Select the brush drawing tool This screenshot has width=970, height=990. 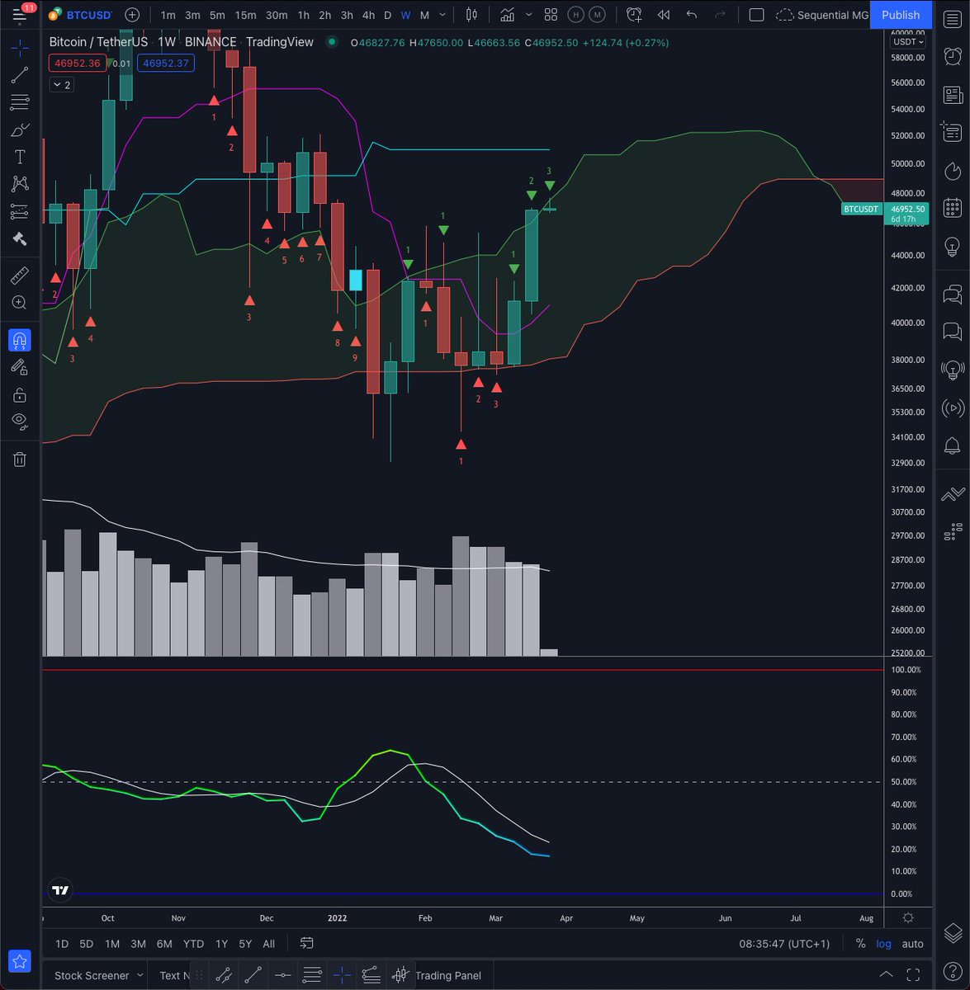(20, 130)
